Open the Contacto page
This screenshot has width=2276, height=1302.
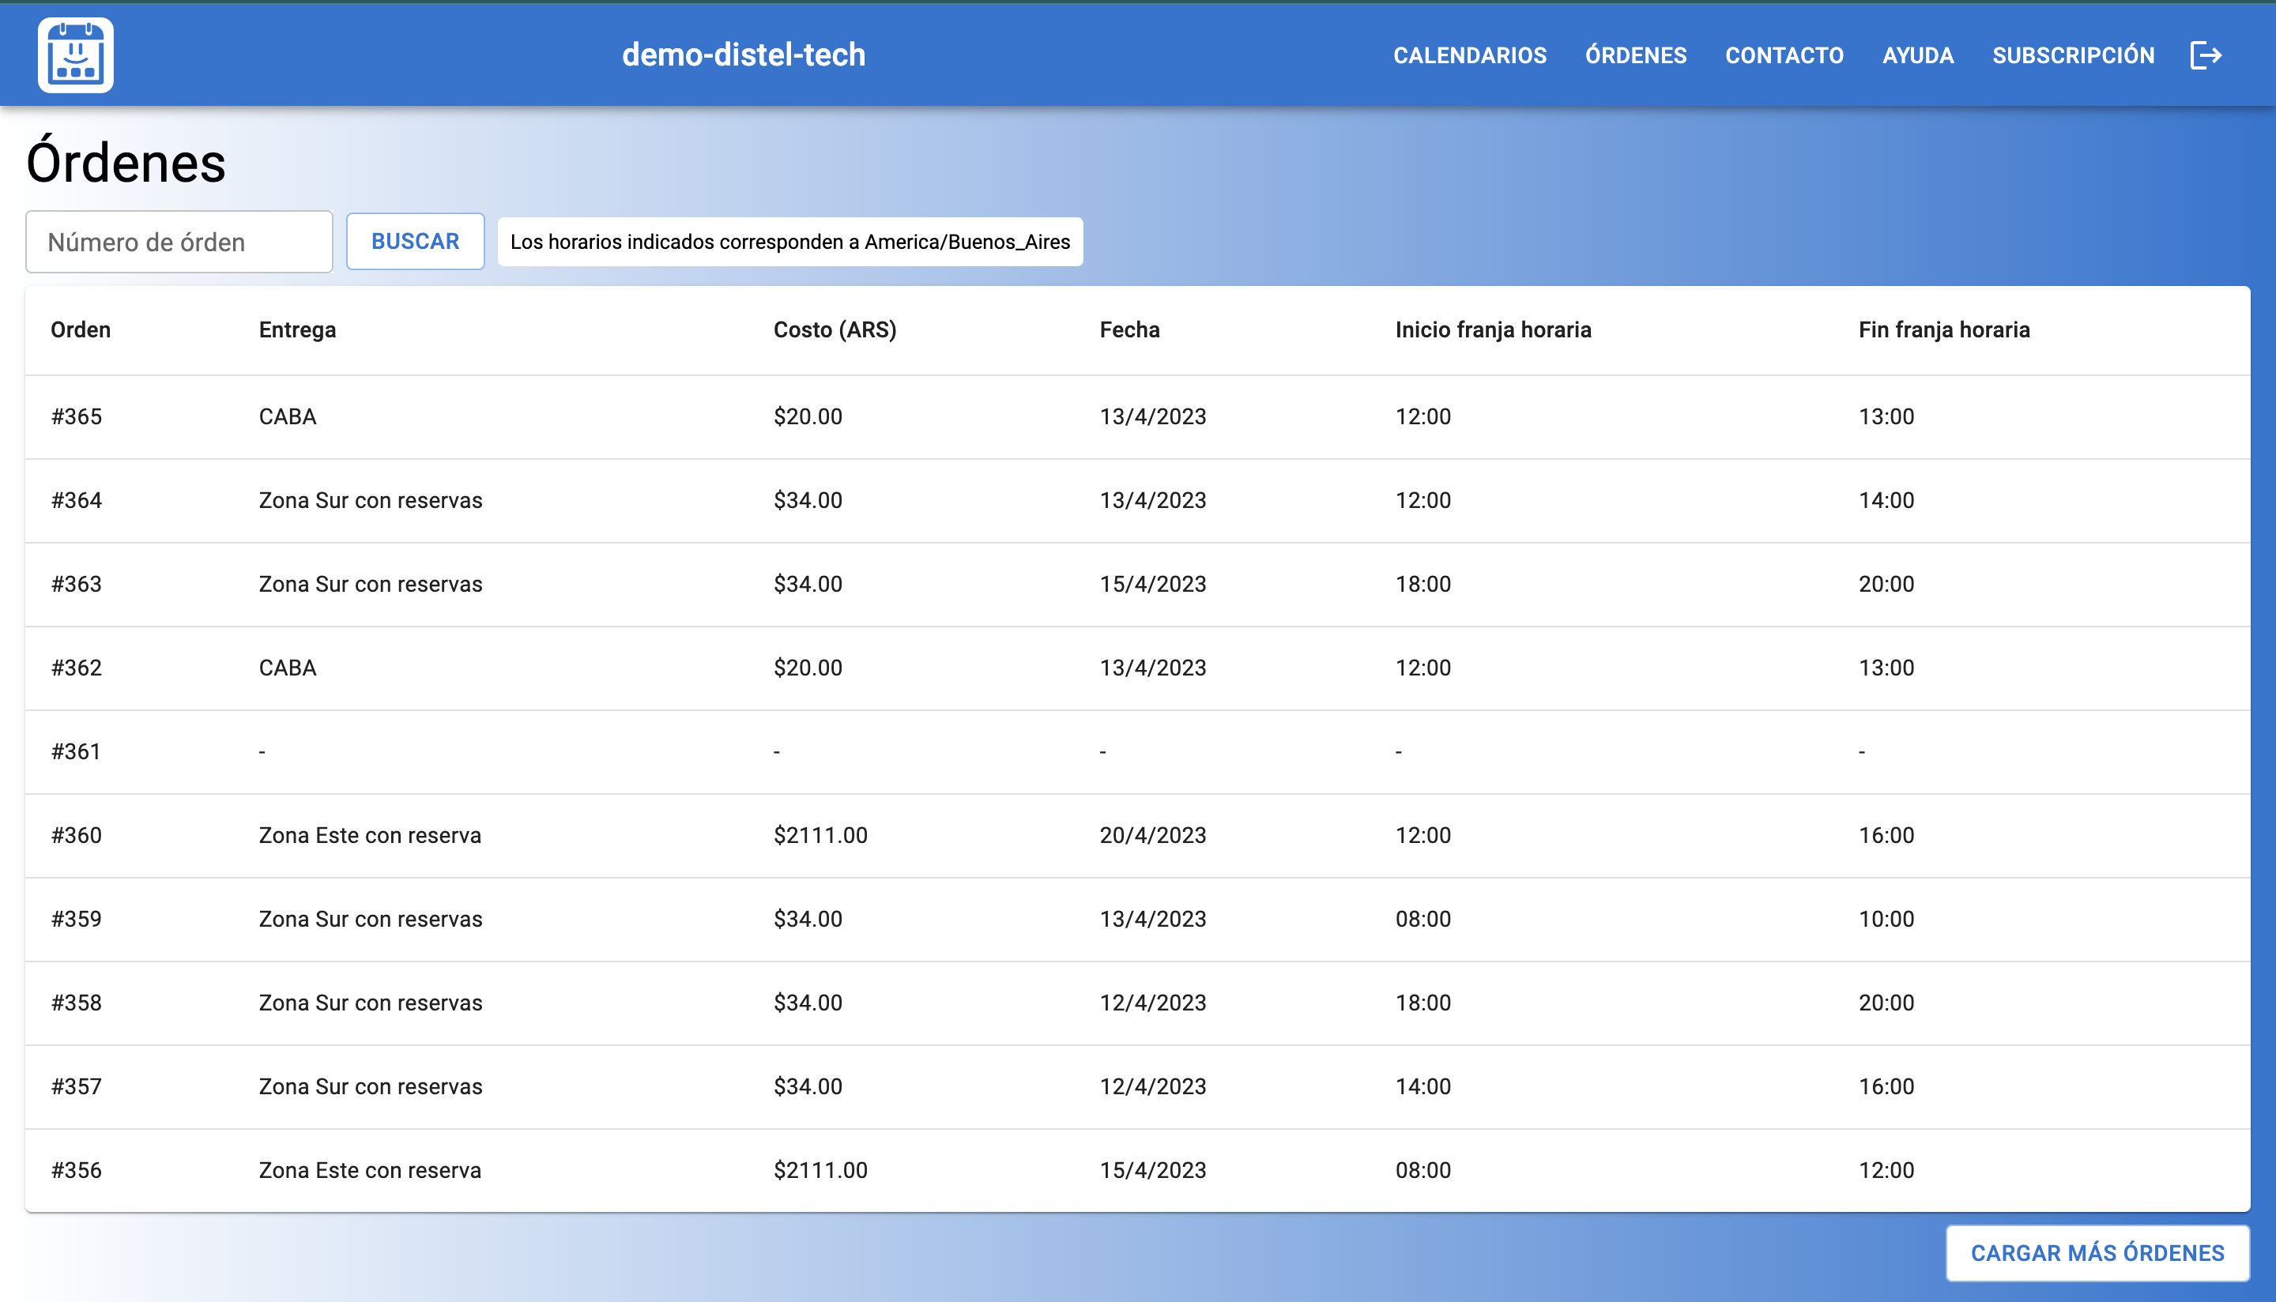1784,55
